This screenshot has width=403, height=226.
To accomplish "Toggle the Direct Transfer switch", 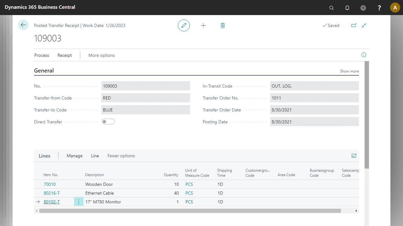I will [108, 122].
